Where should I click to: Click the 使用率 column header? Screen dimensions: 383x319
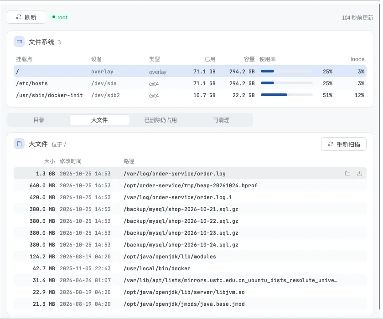click(268, 59)
